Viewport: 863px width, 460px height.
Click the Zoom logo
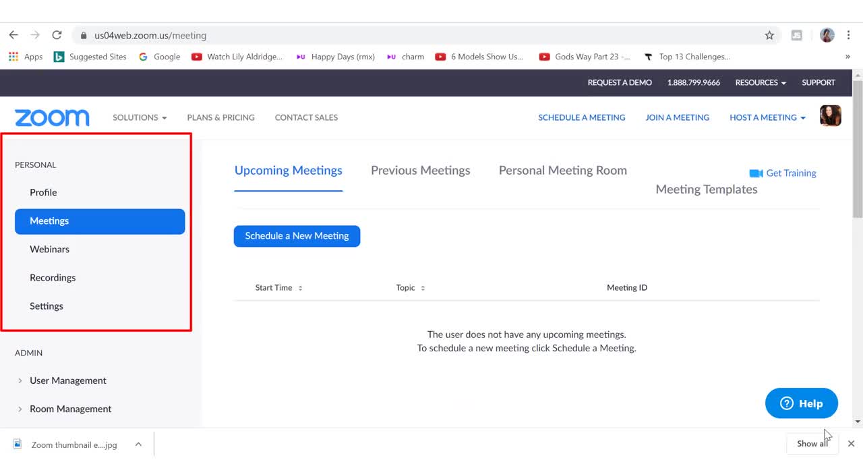52,117
